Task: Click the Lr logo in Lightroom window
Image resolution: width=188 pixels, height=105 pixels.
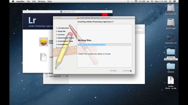Action: pos(32,20)
